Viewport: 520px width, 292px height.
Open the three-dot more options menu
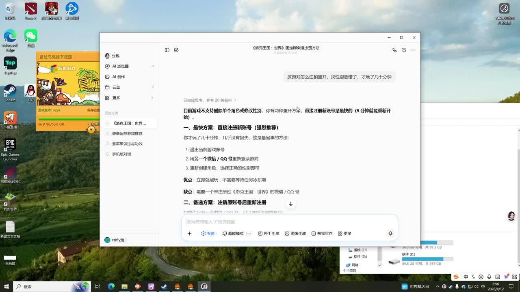[x=413, y=50]
